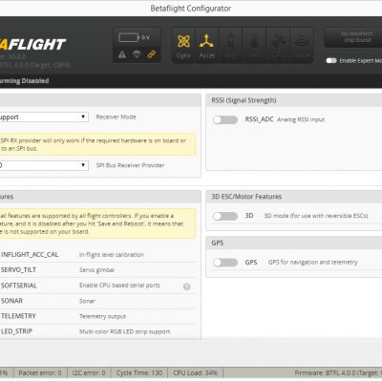
Task: Click the 'Telemetry output' description
Action: pos(102,316)
